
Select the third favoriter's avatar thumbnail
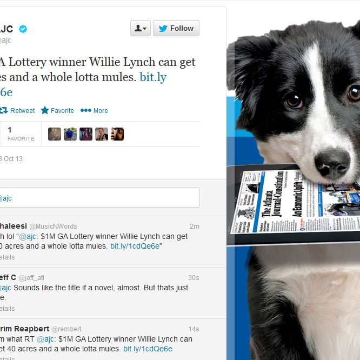(x=86, y=134)
